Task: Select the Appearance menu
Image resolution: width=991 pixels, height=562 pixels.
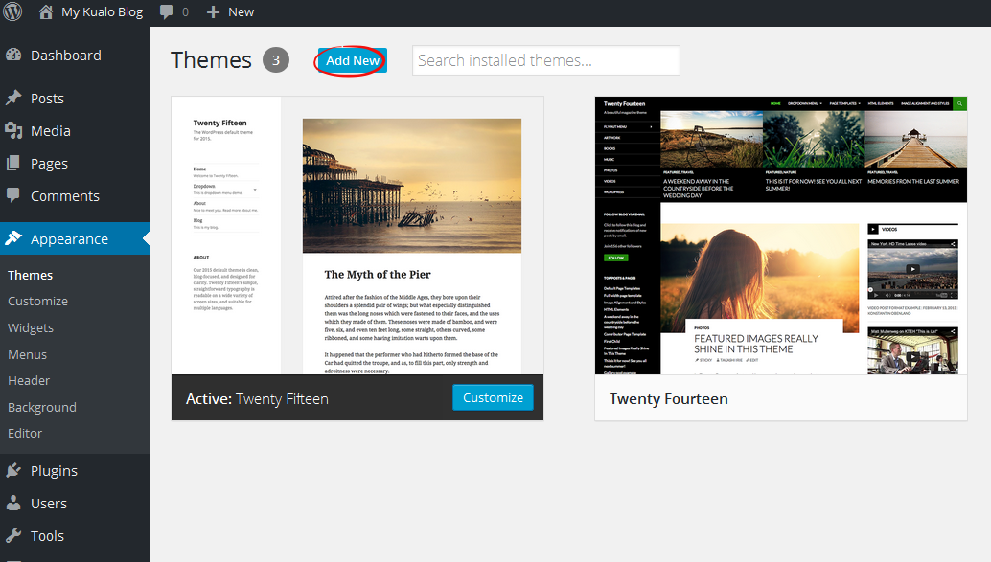Action: coord(75,238)
